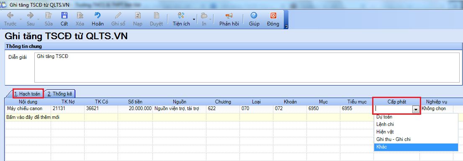The image size is (463, 161).
Task: Select the Khoản cell '072'
Action: pyautogui.click(x=290, y=108)
